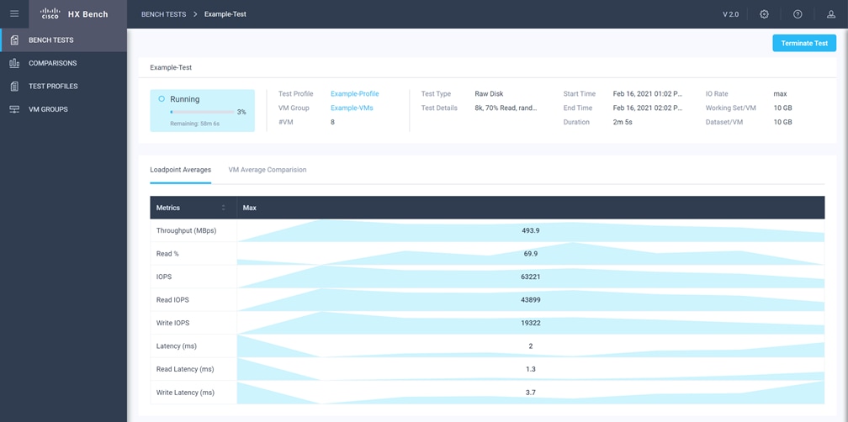
Task: Open VM GROUPS in the sidebar
Action: [x=64, y=109]
